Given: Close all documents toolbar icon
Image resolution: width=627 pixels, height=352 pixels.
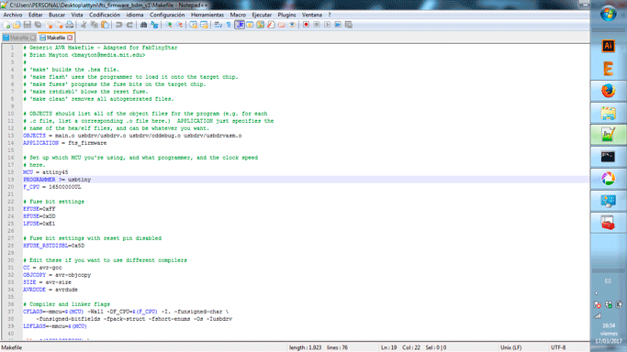Looking at the screenshot, I should [x=59, y=25].
